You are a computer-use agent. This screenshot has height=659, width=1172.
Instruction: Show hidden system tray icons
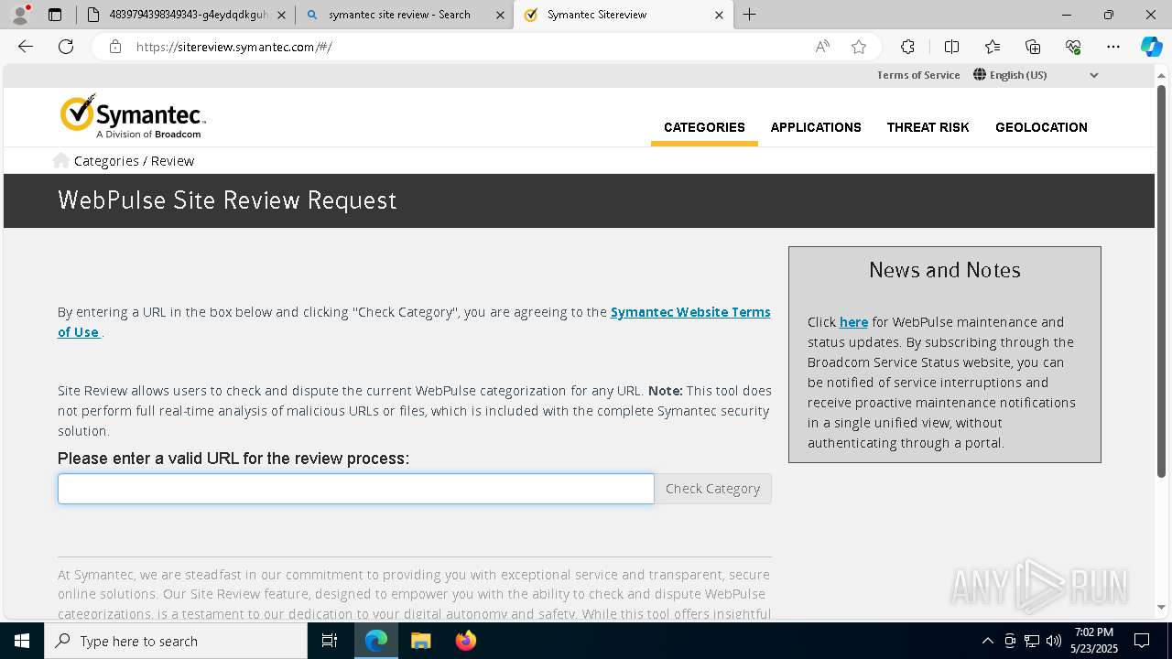pos(987,641)
